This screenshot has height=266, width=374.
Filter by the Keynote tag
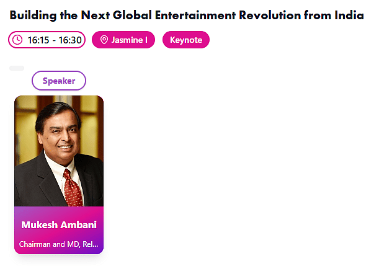(186, 40)
